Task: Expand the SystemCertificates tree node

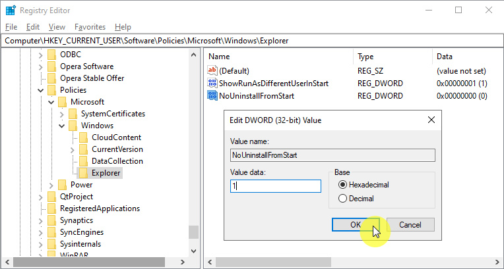Action: (62, 114)
